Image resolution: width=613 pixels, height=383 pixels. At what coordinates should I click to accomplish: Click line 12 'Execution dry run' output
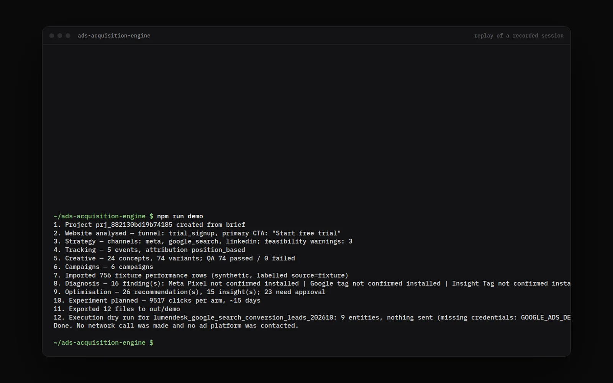point(312,317)
